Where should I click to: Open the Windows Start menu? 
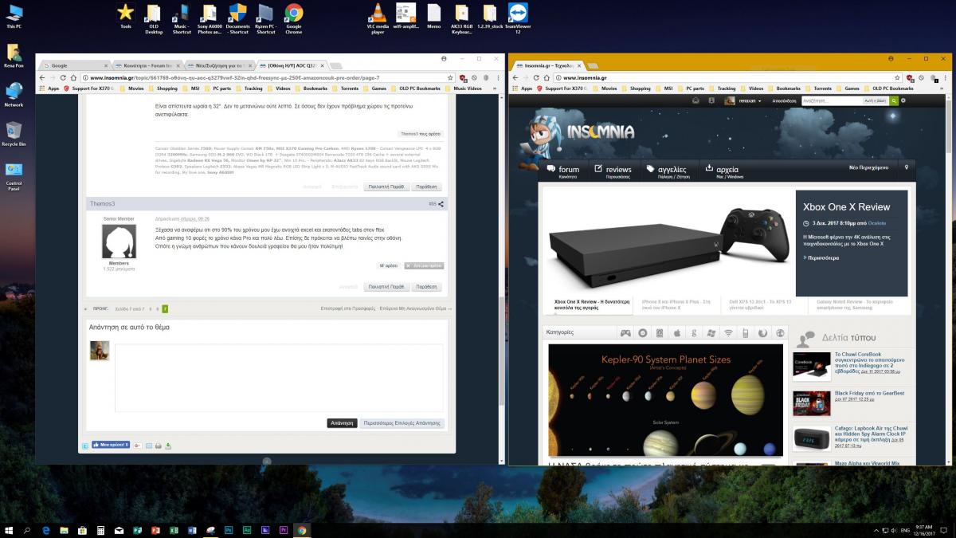click(x=9, y=529)
